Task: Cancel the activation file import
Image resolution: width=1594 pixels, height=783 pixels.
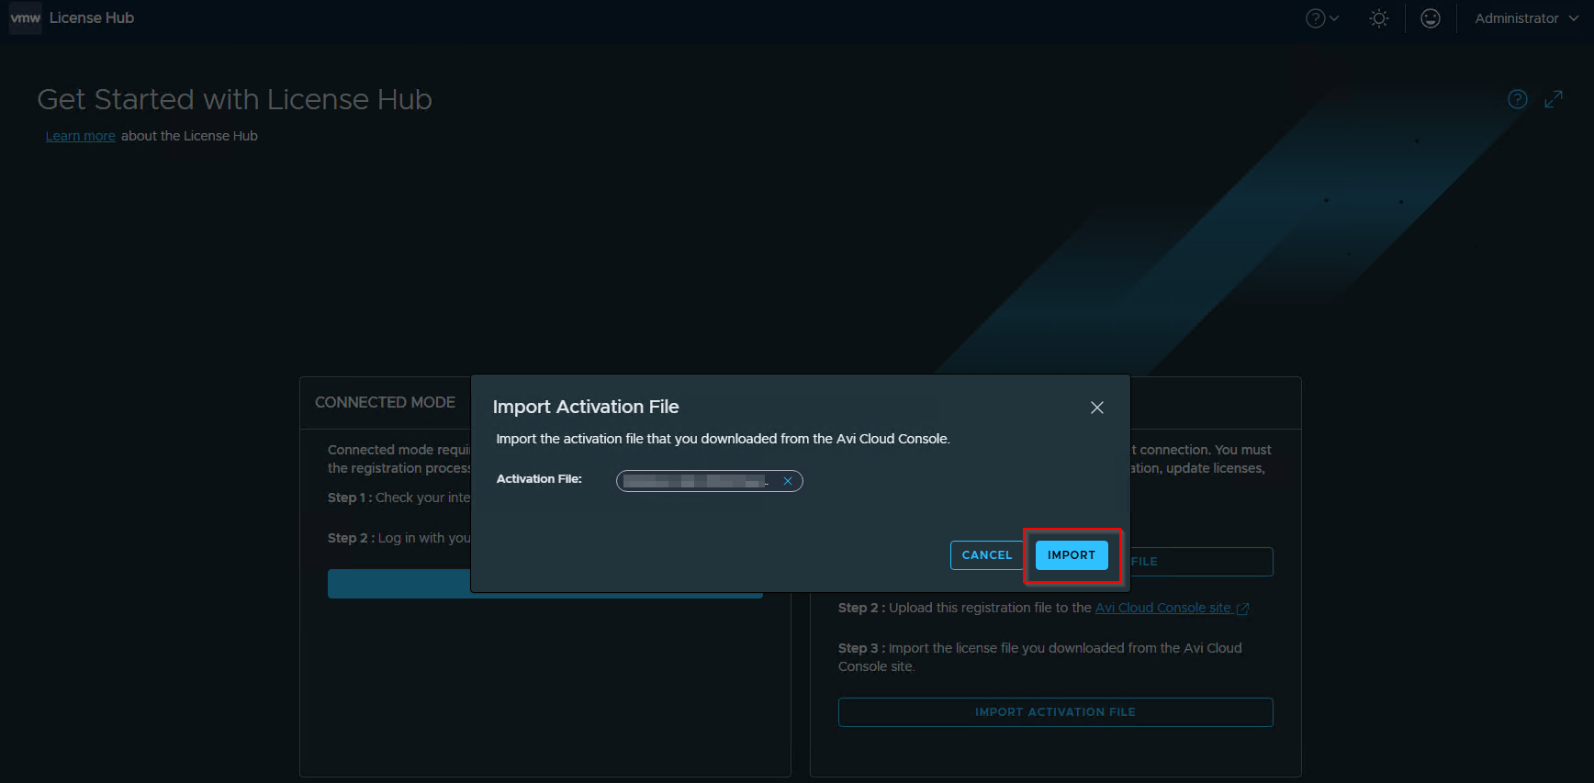Action: (x=987, y=555)
